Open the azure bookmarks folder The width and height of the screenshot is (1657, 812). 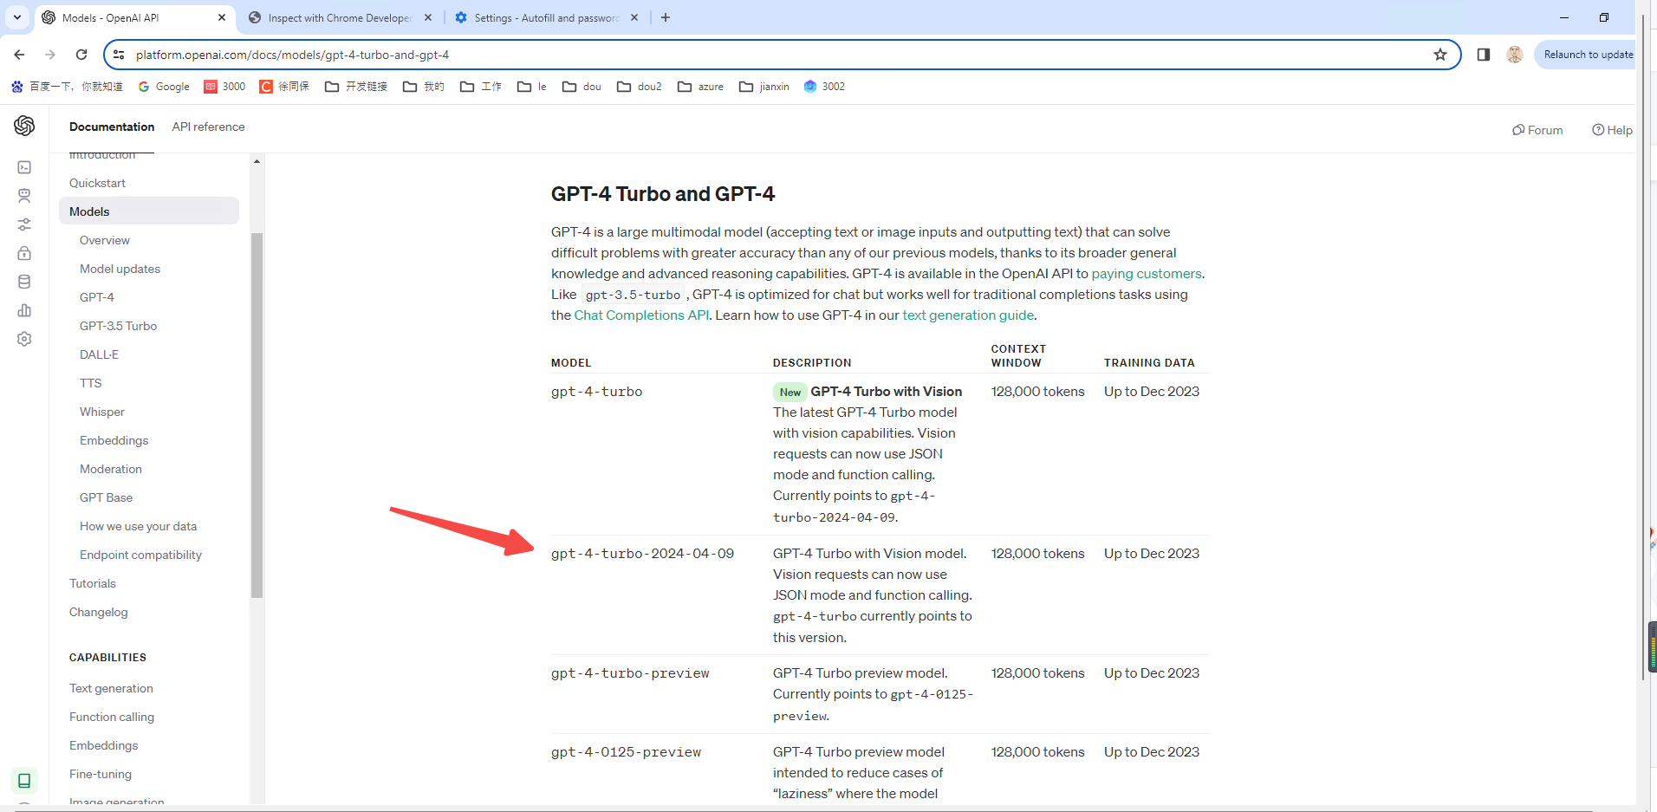(x=701, y=87)
